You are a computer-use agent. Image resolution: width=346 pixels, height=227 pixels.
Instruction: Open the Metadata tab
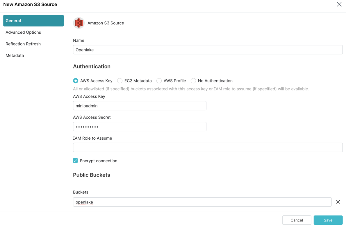pos(15,55)
